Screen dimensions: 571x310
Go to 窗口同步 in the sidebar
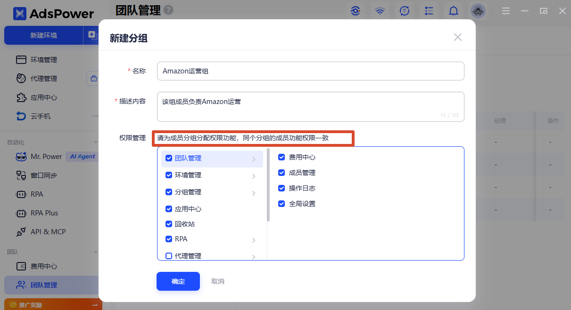(44, 175)
